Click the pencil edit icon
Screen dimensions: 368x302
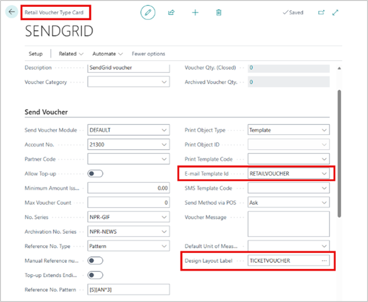(148, 12)
